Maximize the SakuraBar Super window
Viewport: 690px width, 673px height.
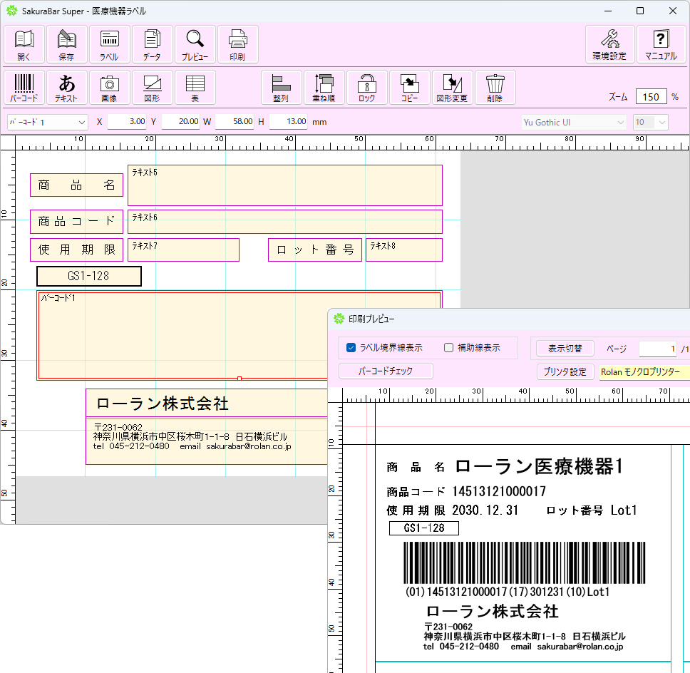coord(640,11)
